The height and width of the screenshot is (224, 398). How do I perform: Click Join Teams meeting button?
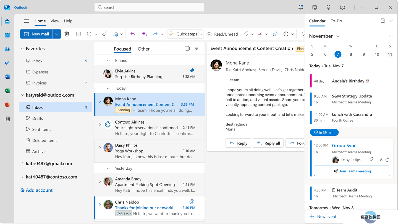[352, 171]
